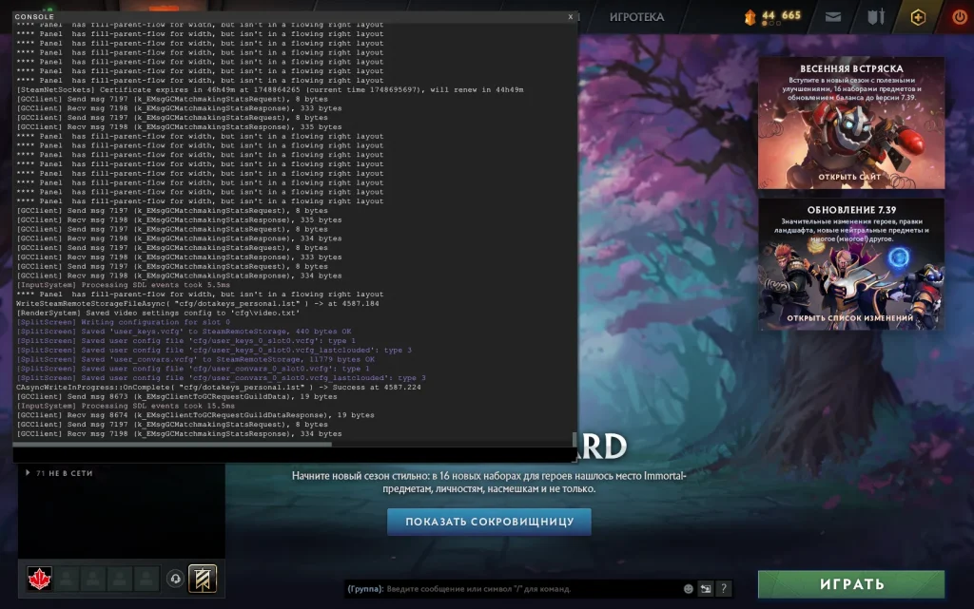
Task: Click the 'WriteSteamRemoteStorageFileAsync' console line
Action: (197, 304)
